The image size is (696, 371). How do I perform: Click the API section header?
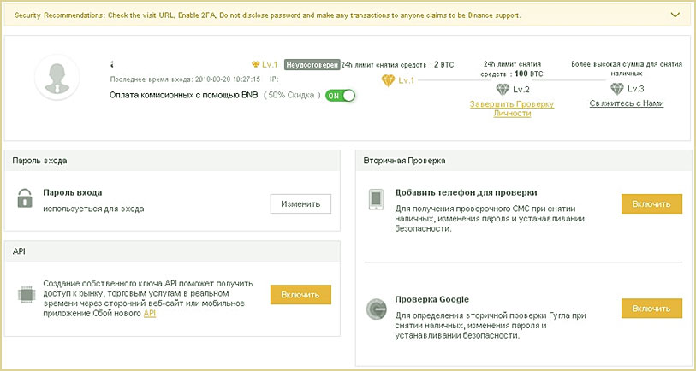click(172, 250)
